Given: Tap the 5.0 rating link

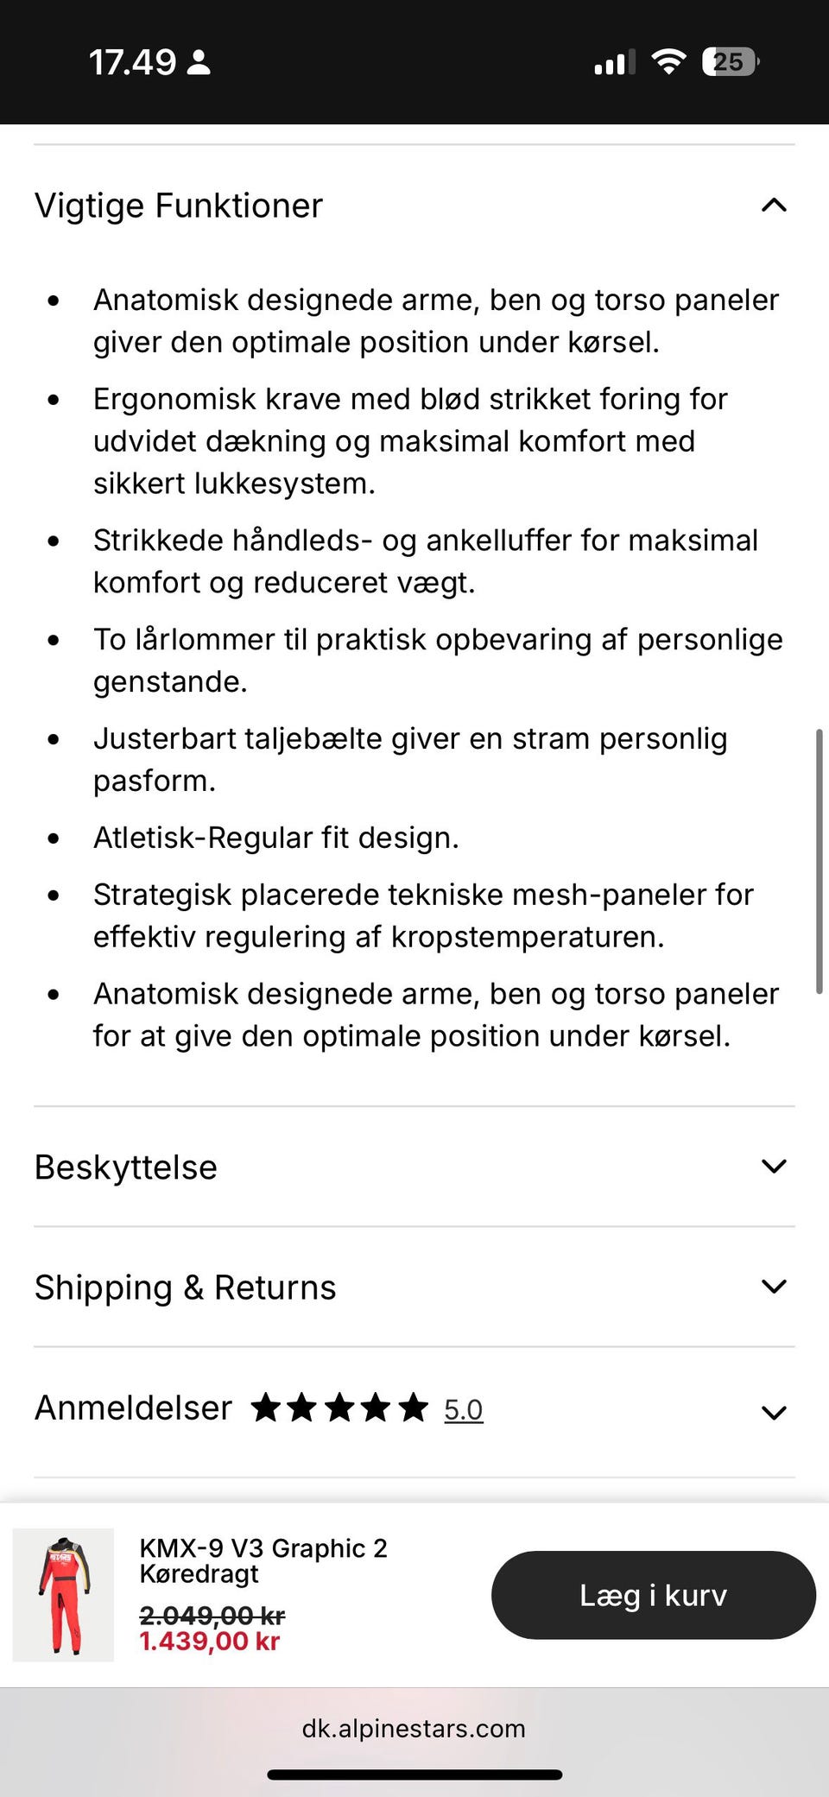Looking at the screenshot, I should (x=464, y=1410).
